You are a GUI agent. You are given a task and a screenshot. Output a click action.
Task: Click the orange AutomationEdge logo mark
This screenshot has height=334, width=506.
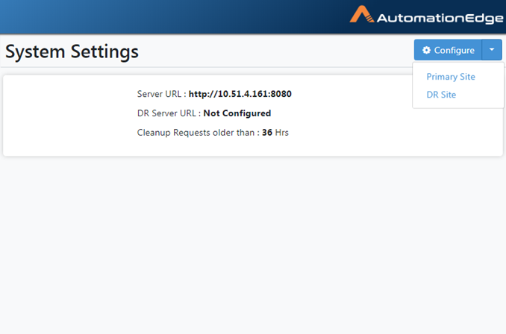tap(362, 14)
